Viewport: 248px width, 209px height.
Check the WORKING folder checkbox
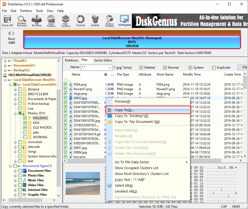[25, 137]
